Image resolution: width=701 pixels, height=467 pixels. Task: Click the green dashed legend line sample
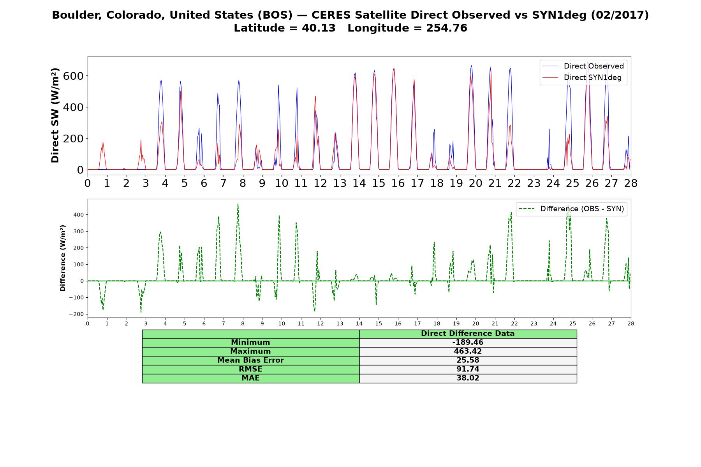click(x=527, y=209)
